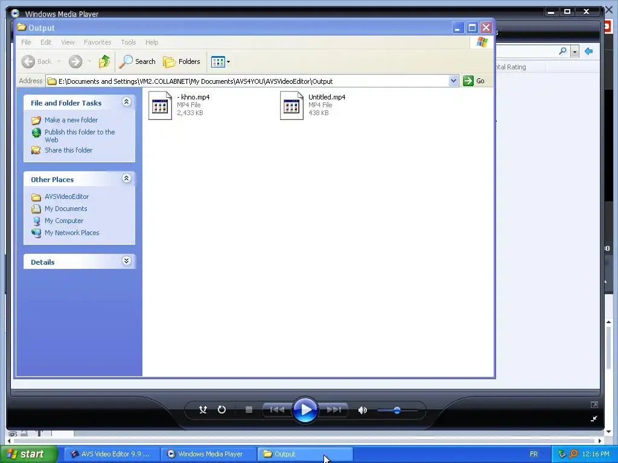Click the Output window title folder icon
Viewport: 618px width, 463px height.
tap(22, 27)
